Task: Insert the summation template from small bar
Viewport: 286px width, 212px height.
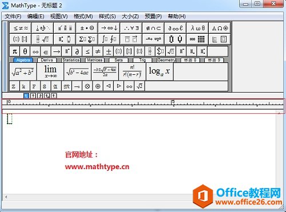Action: 160,51
